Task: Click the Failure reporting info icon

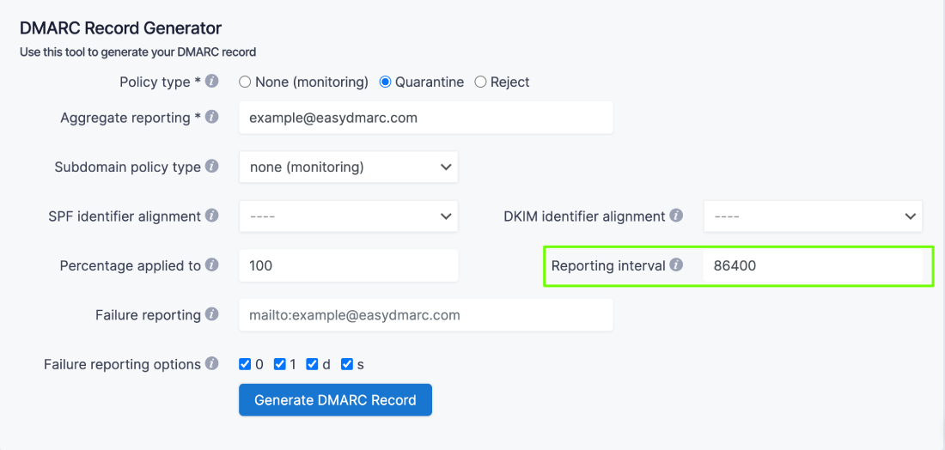Action: coord(211,314)
